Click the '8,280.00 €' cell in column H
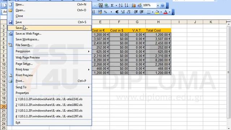This screenshot has width=231, height=130. tap(158, 60)
